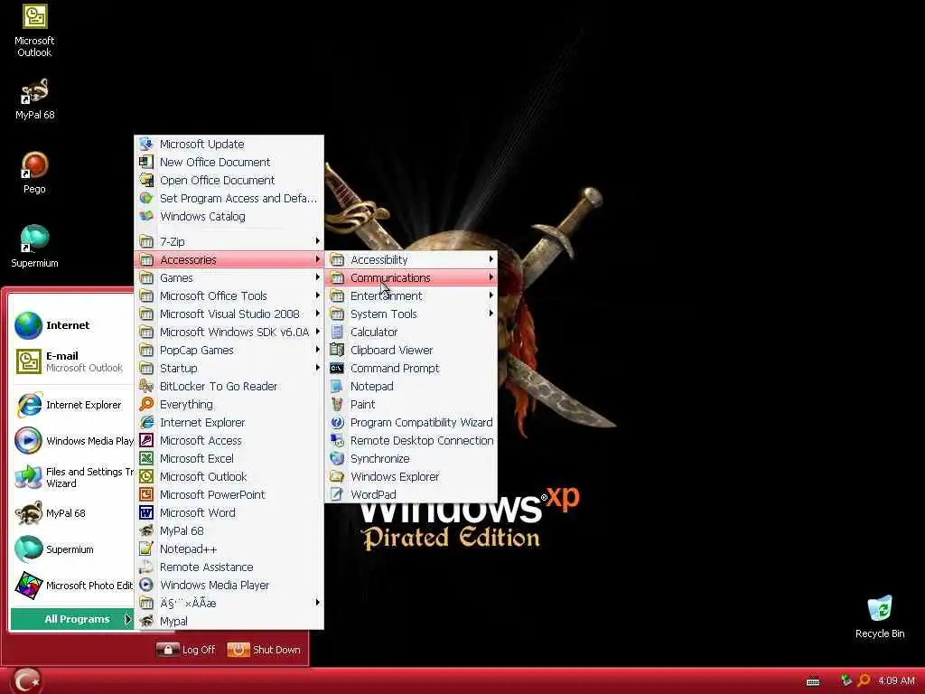Open the System Tools submenu

[x=411, y=314]
